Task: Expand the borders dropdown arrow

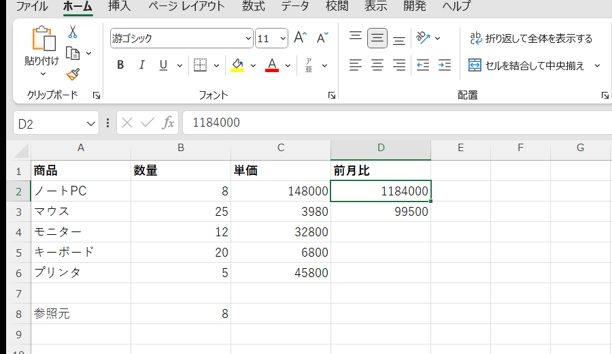Action: pos(216,65)
